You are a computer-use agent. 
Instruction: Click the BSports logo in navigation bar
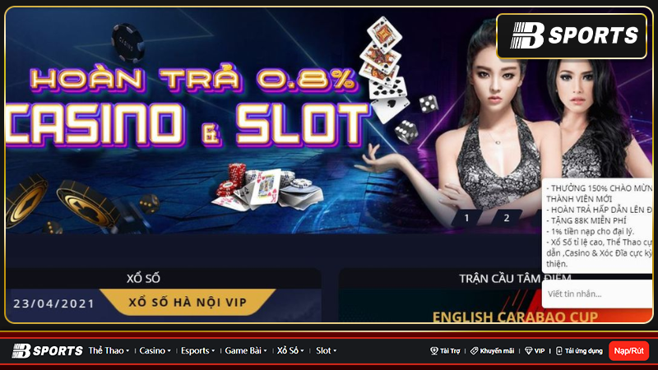coord(48,351)
